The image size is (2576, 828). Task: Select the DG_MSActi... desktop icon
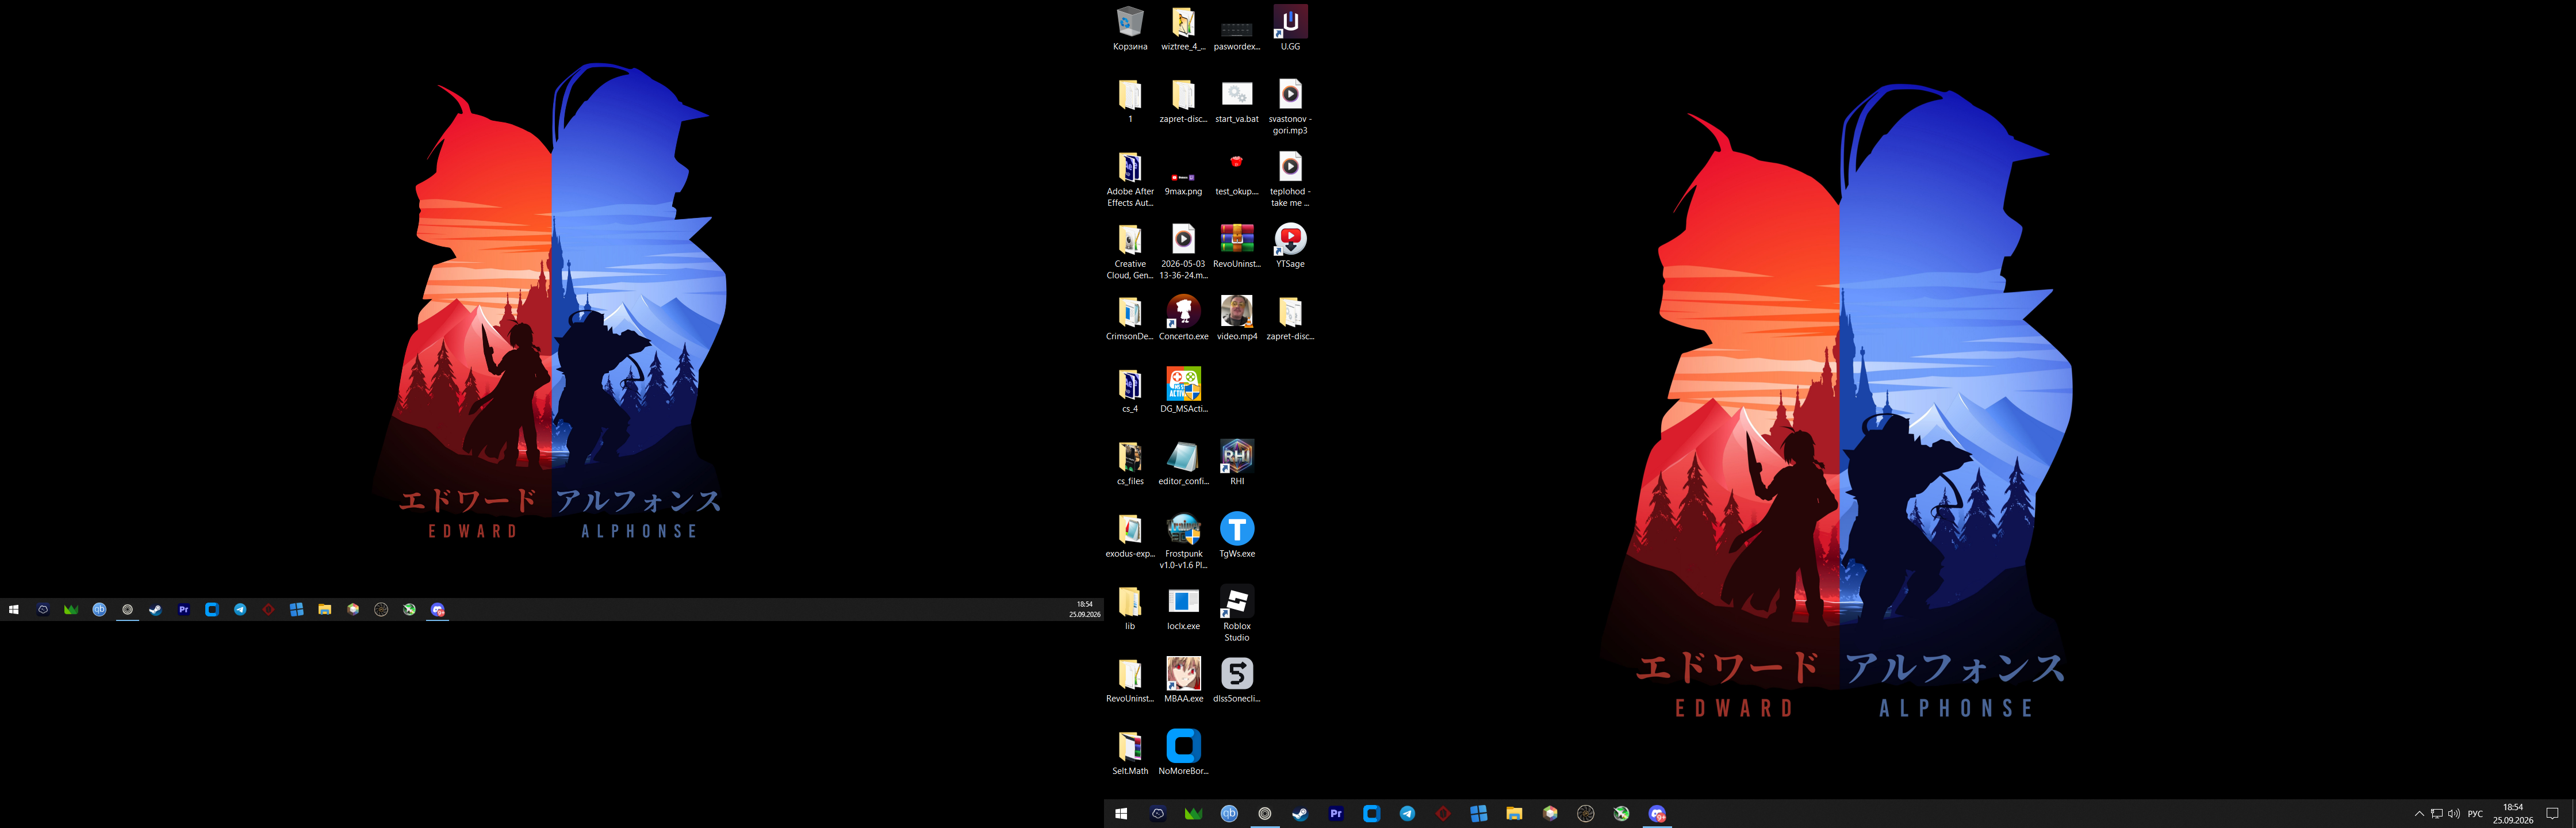[1183, 390]
